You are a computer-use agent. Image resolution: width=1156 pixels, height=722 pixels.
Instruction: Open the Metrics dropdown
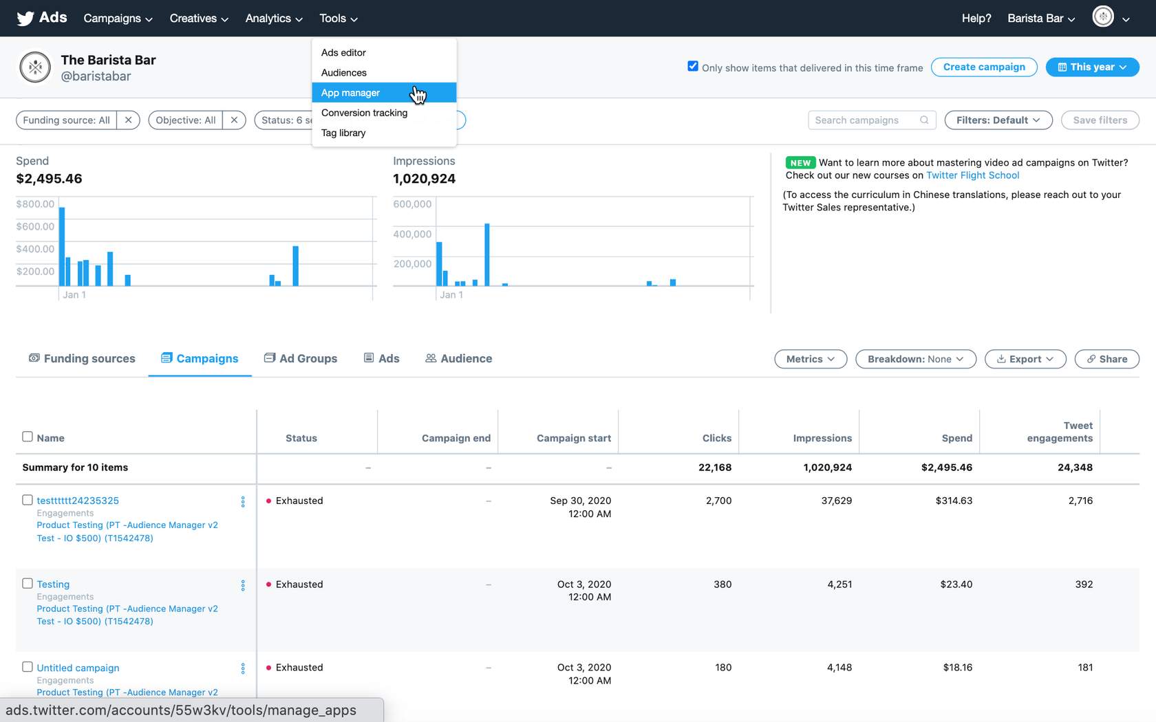coord(811,359)
